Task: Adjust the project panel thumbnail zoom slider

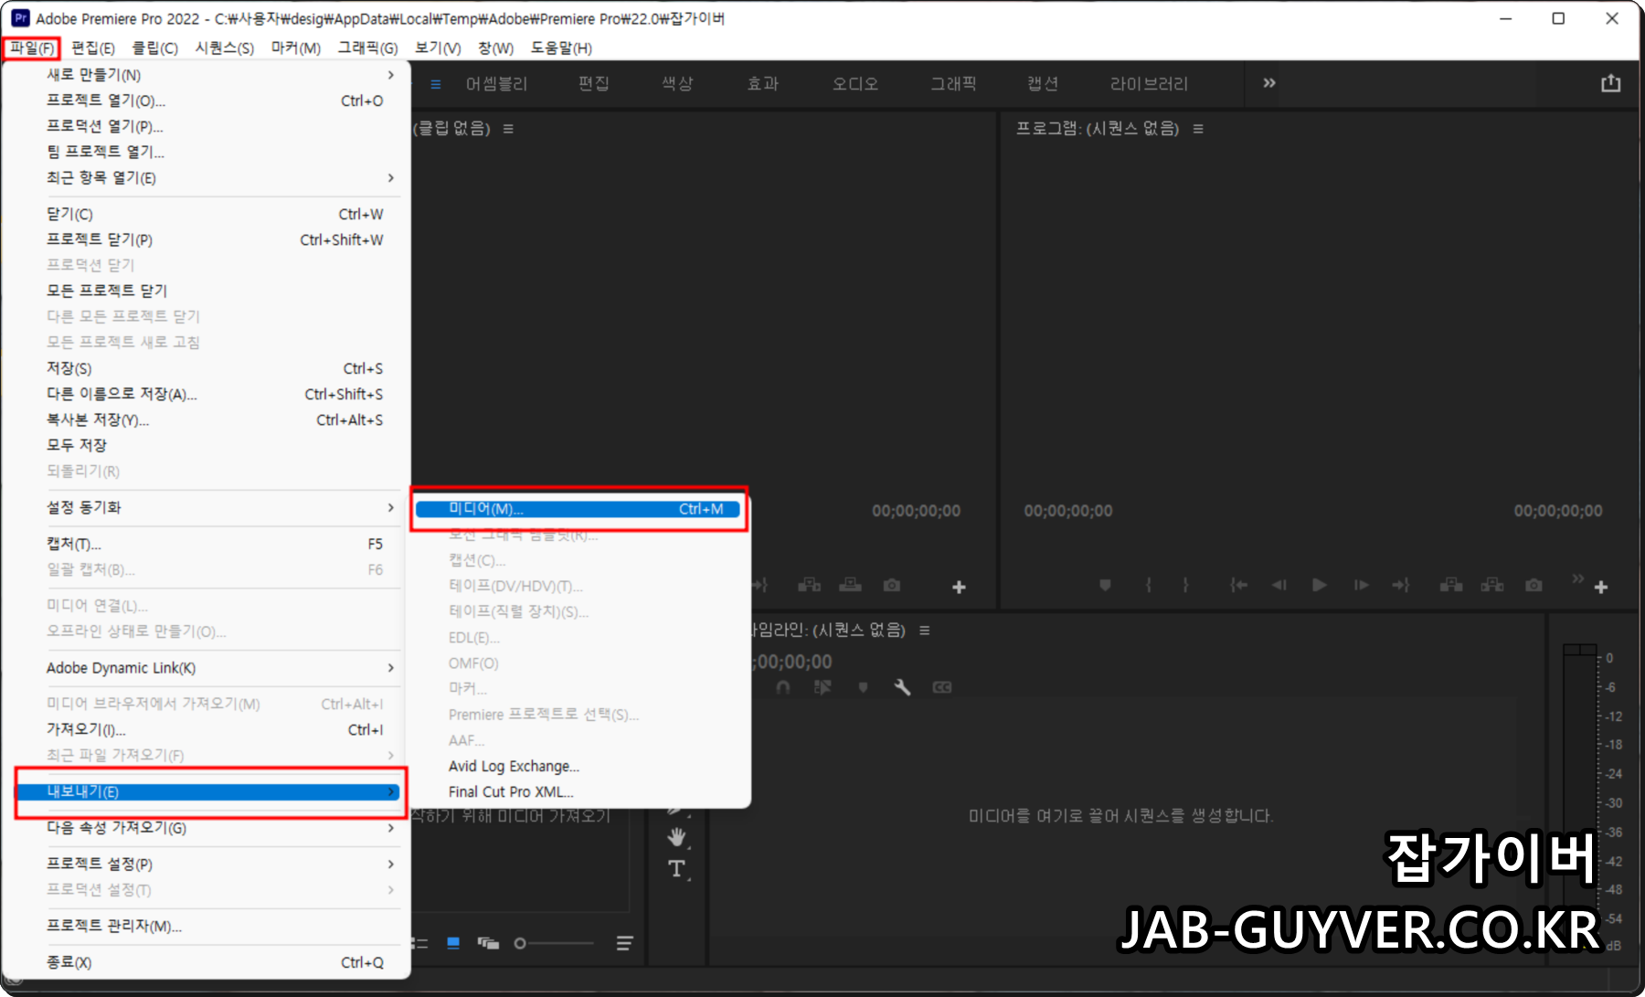Action: tap(554, 943)
